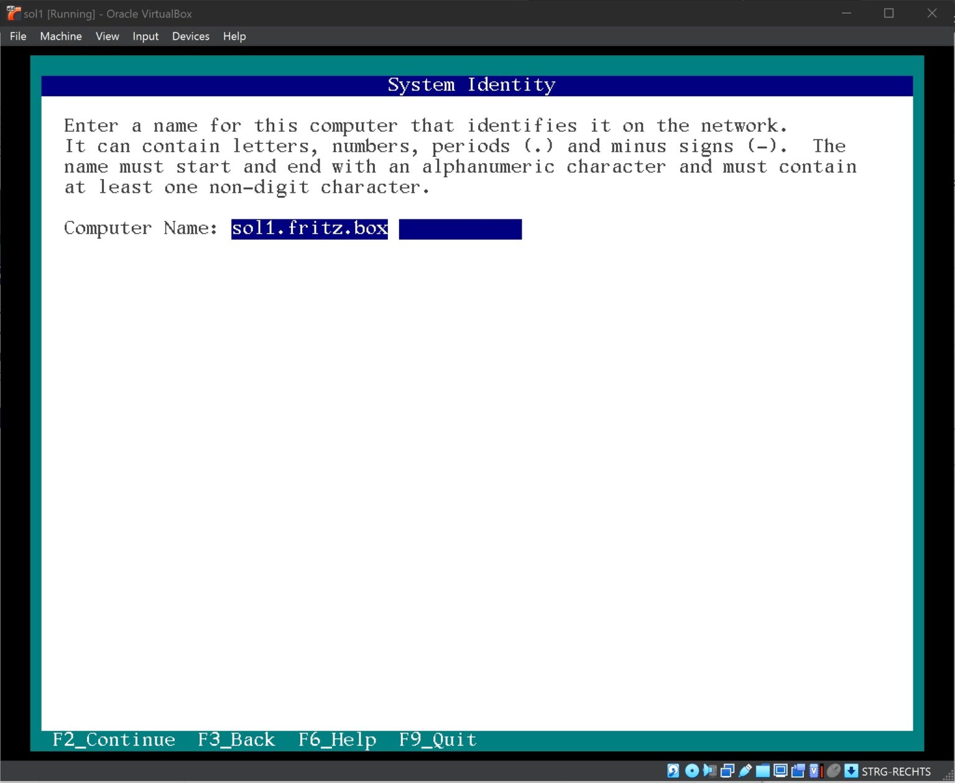Open the network adapter status icon
Viewport: 955px width, 783px height.
tap(726, 771)
